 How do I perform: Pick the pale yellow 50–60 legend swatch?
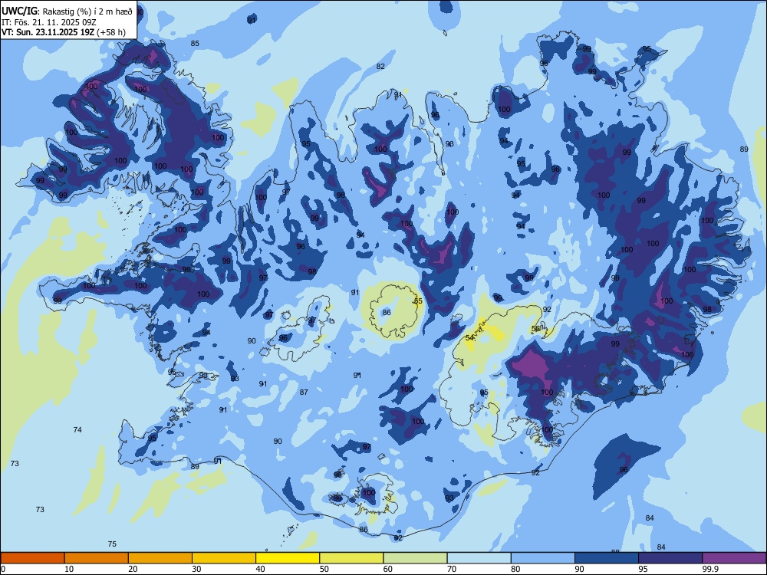click(x=351, y=558)
